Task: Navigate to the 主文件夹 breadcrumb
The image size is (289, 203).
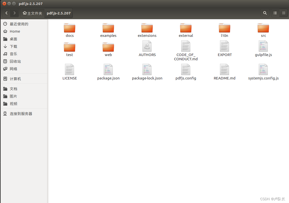Action: (x=32, y=13)
